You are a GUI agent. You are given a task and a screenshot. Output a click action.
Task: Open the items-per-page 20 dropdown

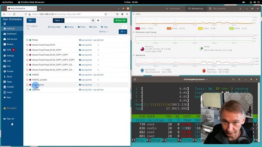(x=123, y=32)
